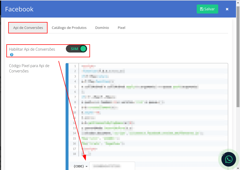Click line number 1 in the code editor
The width and height of the screenshot is (240, 170).
point(75,66)
